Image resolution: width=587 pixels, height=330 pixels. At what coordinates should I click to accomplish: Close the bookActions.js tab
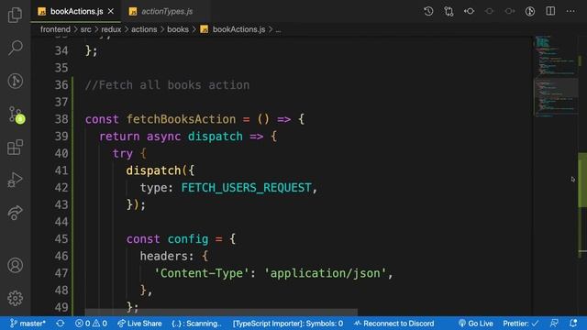coord(111,12)
